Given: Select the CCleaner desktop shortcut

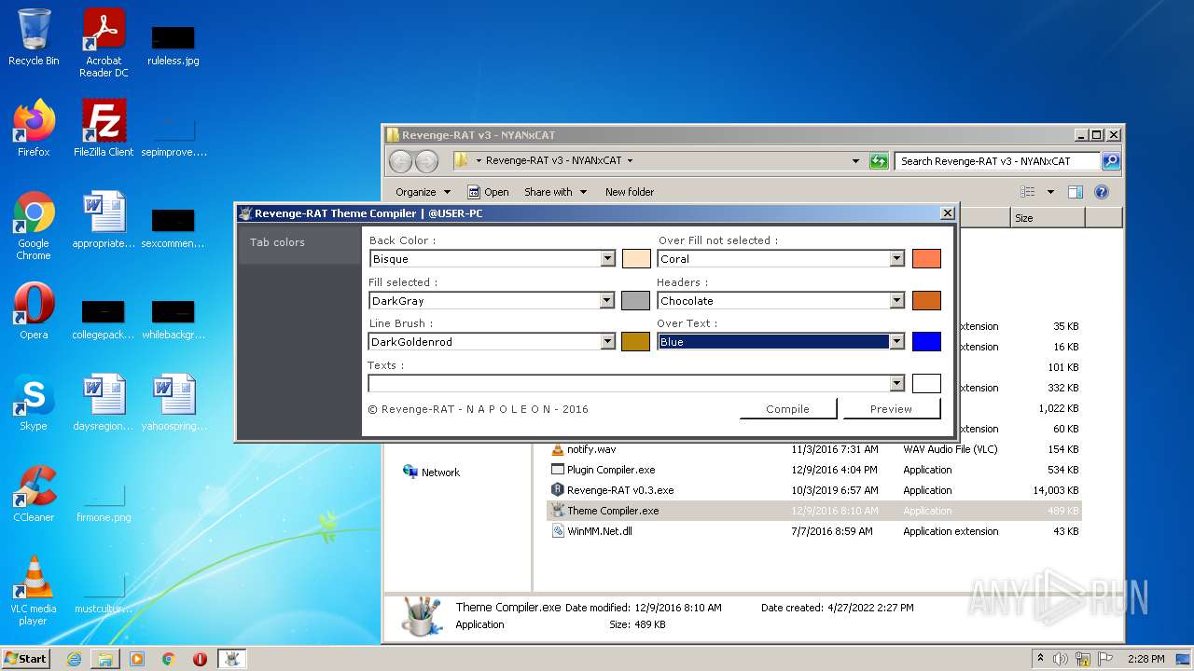Looking at the screenshot, I should tap(34, 494).
